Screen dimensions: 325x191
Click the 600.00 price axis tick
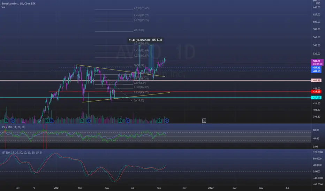tap(317, 22)
